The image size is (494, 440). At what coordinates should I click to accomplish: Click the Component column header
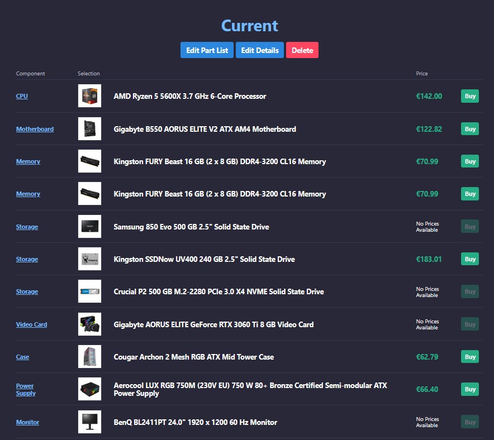(x=31, y=73)
